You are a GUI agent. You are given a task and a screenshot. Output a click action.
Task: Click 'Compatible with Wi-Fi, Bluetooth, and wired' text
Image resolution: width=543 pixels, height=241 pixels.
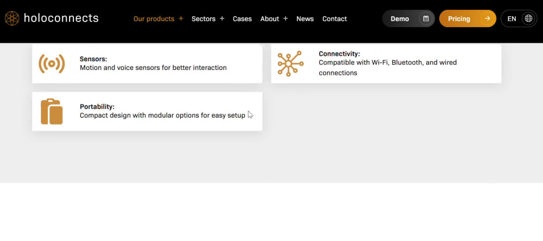tap(388, 62)
